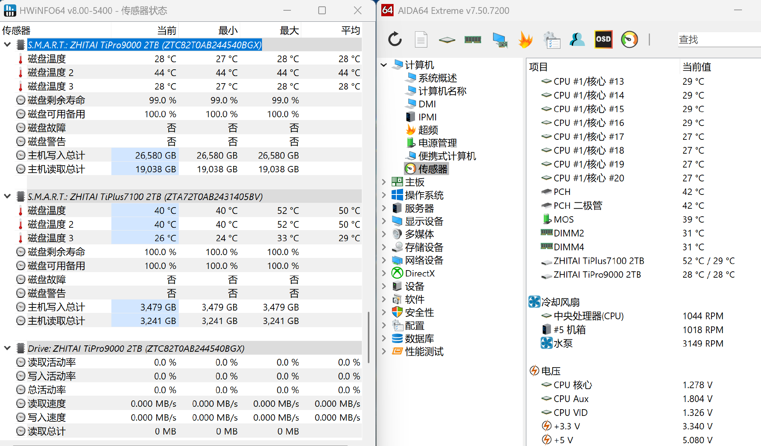This screenshot has width=761, height=446.
Task: Expand the 存储设备 tree node
Action: point(384,247)
